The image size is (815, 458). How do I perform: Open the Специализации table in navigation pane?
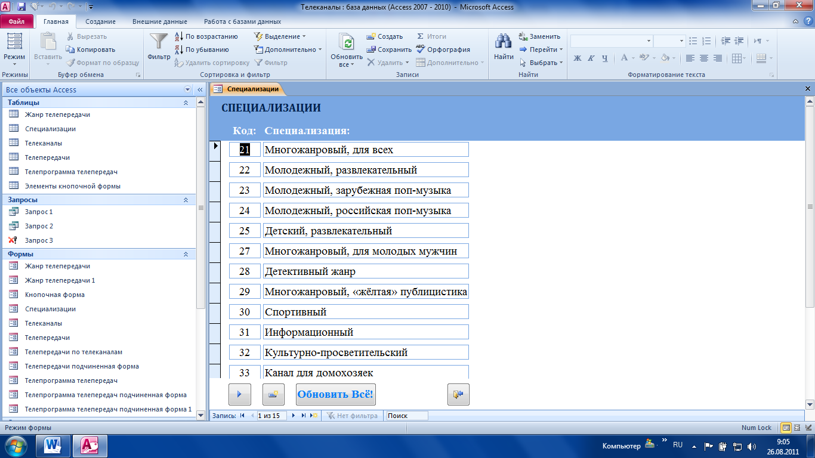click(50, 129)
